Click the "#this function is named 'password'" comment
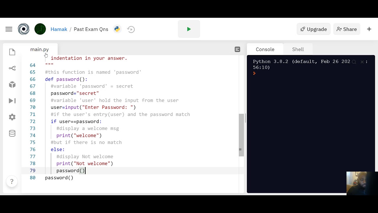 point(93,72)
